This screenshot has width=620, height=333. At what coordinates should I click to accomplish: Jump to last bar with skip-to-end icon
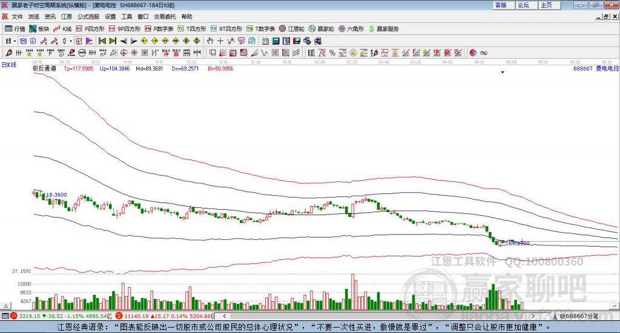click(x=113, y=41)
